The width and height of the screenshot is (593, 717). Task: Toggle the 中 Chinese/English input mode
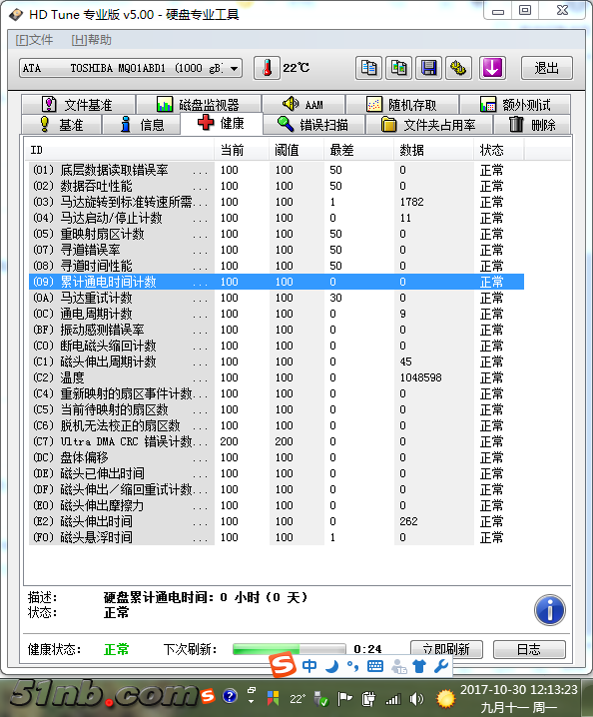pyautogui.click(x=309, y=666)
